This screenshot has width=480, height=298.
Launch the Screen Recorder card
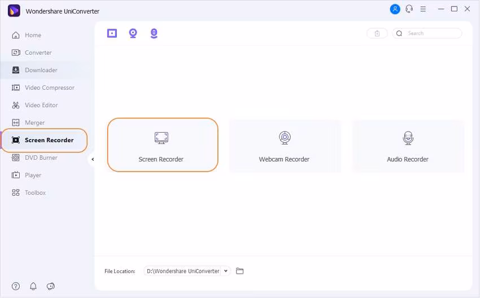[x=163, y=144]
